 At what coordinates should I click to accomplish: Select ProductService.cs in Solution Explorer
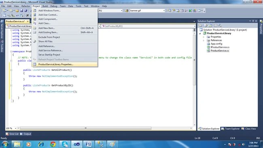tap(220, 51)
